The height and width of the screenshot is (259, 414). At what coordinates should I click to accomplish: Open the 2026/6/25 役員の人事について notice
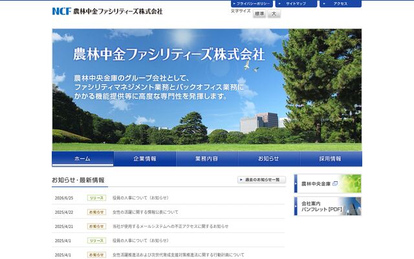[140, 197]
